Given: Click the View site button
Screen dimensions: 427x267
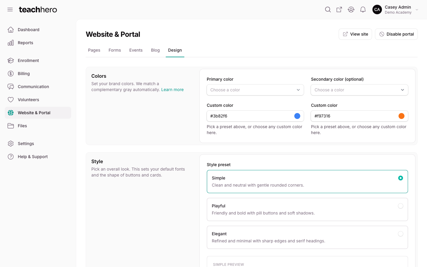Looking at the screenshot, I should (x=355, y=34).
